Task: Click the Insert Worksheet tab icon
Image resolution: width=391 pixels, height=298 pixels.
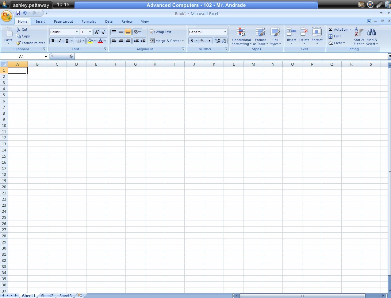Action: [80, 296]
